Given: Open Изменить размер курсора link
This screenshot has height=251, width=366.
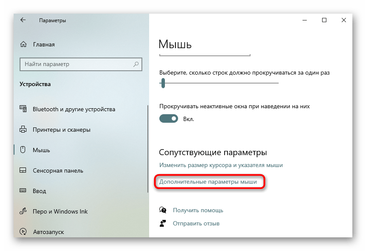Looking at the screenshot, I should click(x=221, y=165).
